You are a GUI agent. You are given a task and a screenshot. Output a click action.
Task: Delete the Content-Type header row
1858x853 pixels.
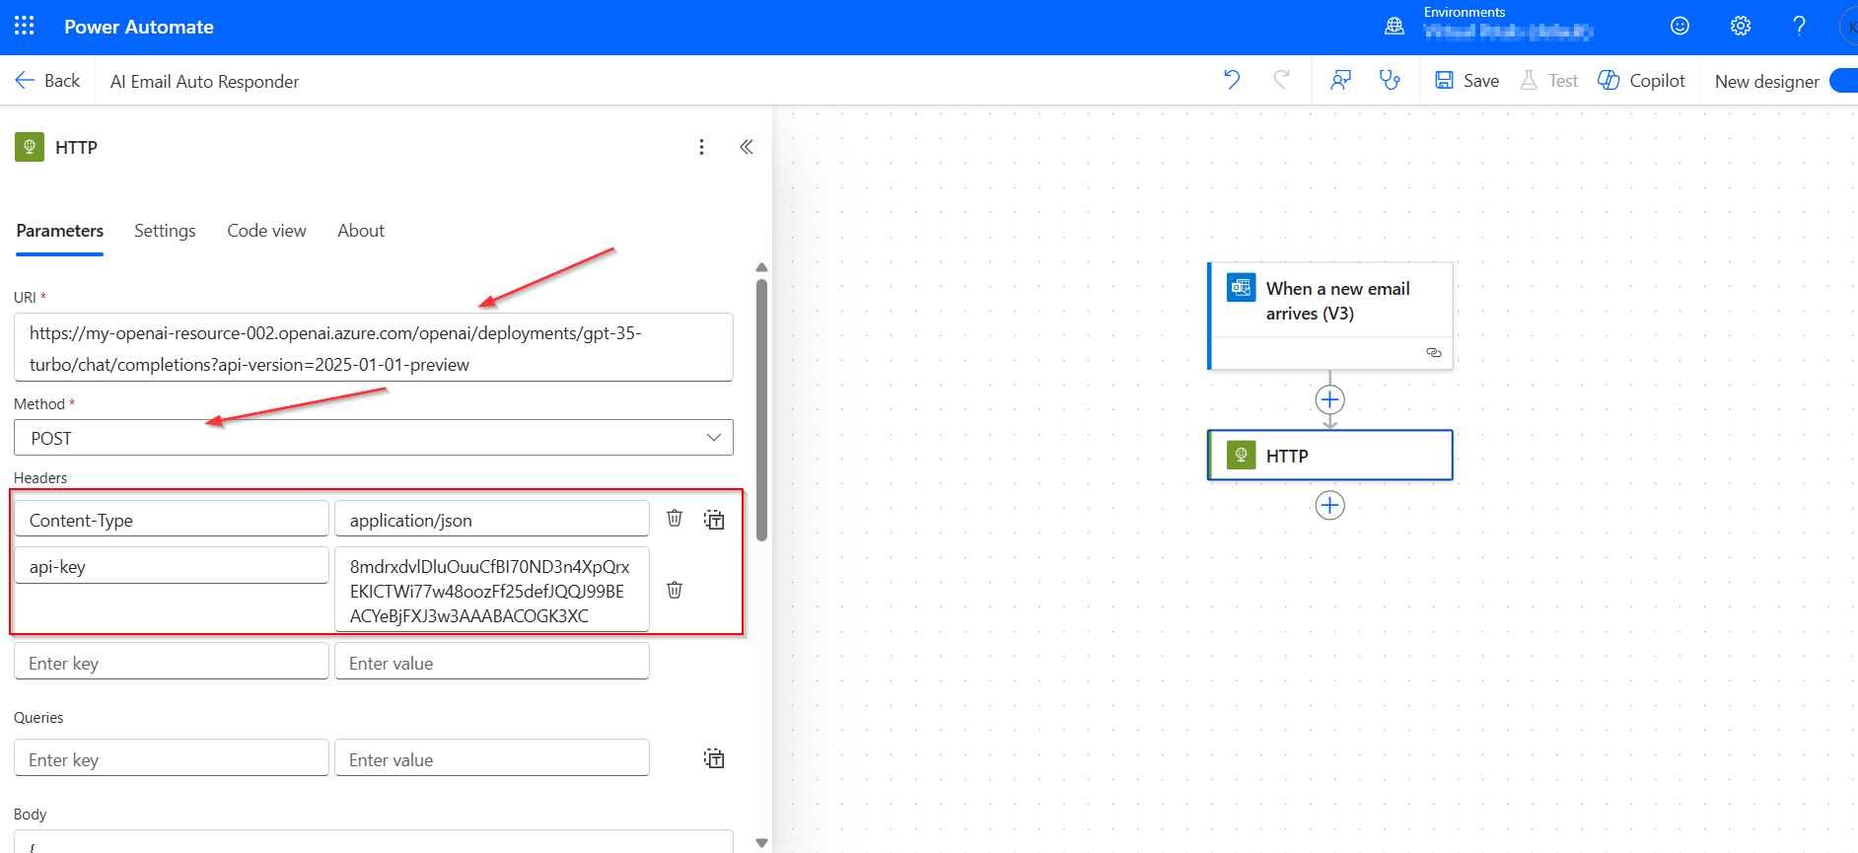pyautogui.click(x=675, y=518)
